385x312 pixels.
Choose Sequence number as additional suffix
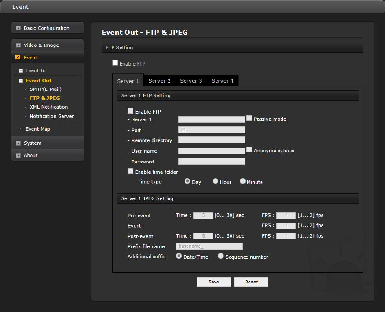click(221, 256)
